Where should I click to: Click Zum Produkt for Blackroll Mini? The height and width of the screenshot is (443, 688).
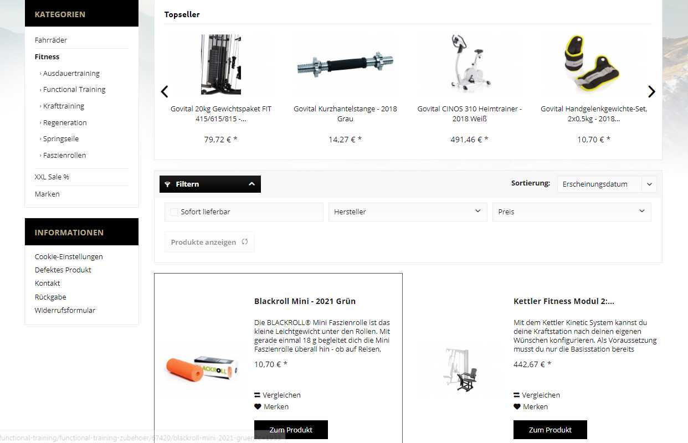coord(291,430)
